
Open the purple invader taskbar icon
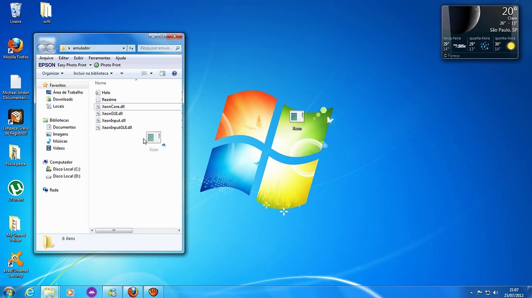pos(91,292)
